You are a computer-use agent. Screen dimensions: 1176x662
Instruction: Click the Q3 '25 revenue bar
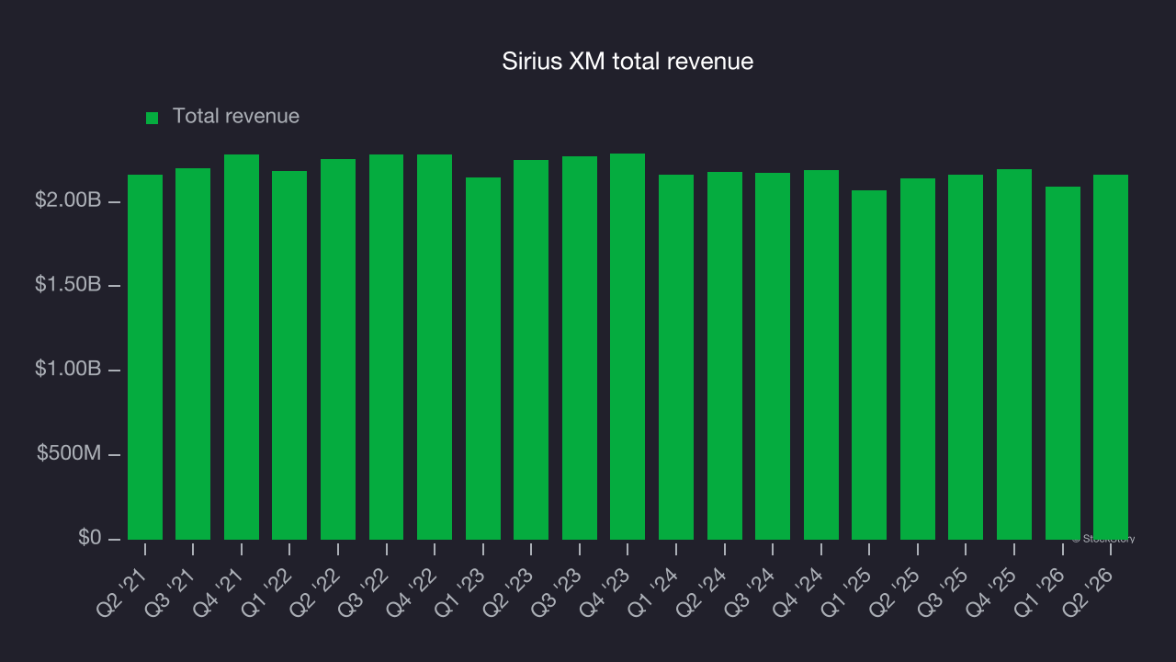coord(966,357)
